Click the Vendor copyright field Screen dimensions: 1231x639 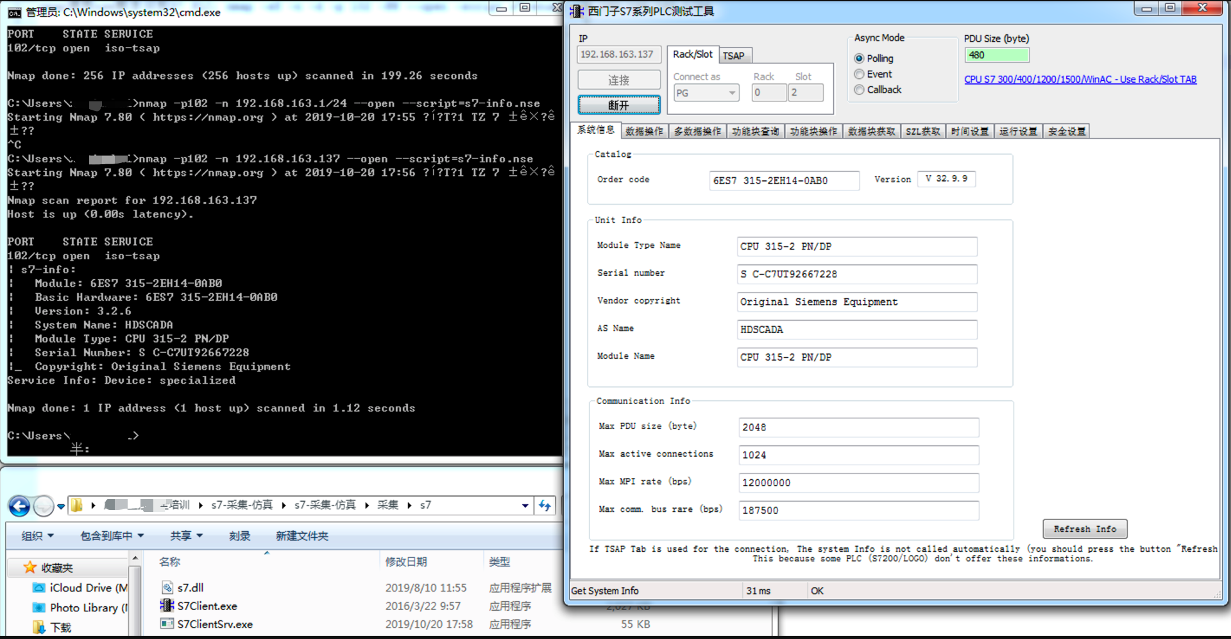[857, 302]
